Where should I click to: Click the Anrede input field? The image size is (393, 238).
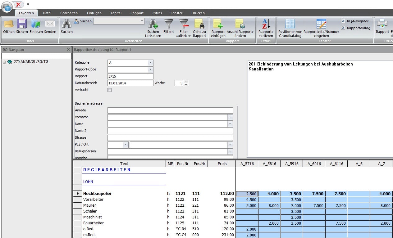170,110
